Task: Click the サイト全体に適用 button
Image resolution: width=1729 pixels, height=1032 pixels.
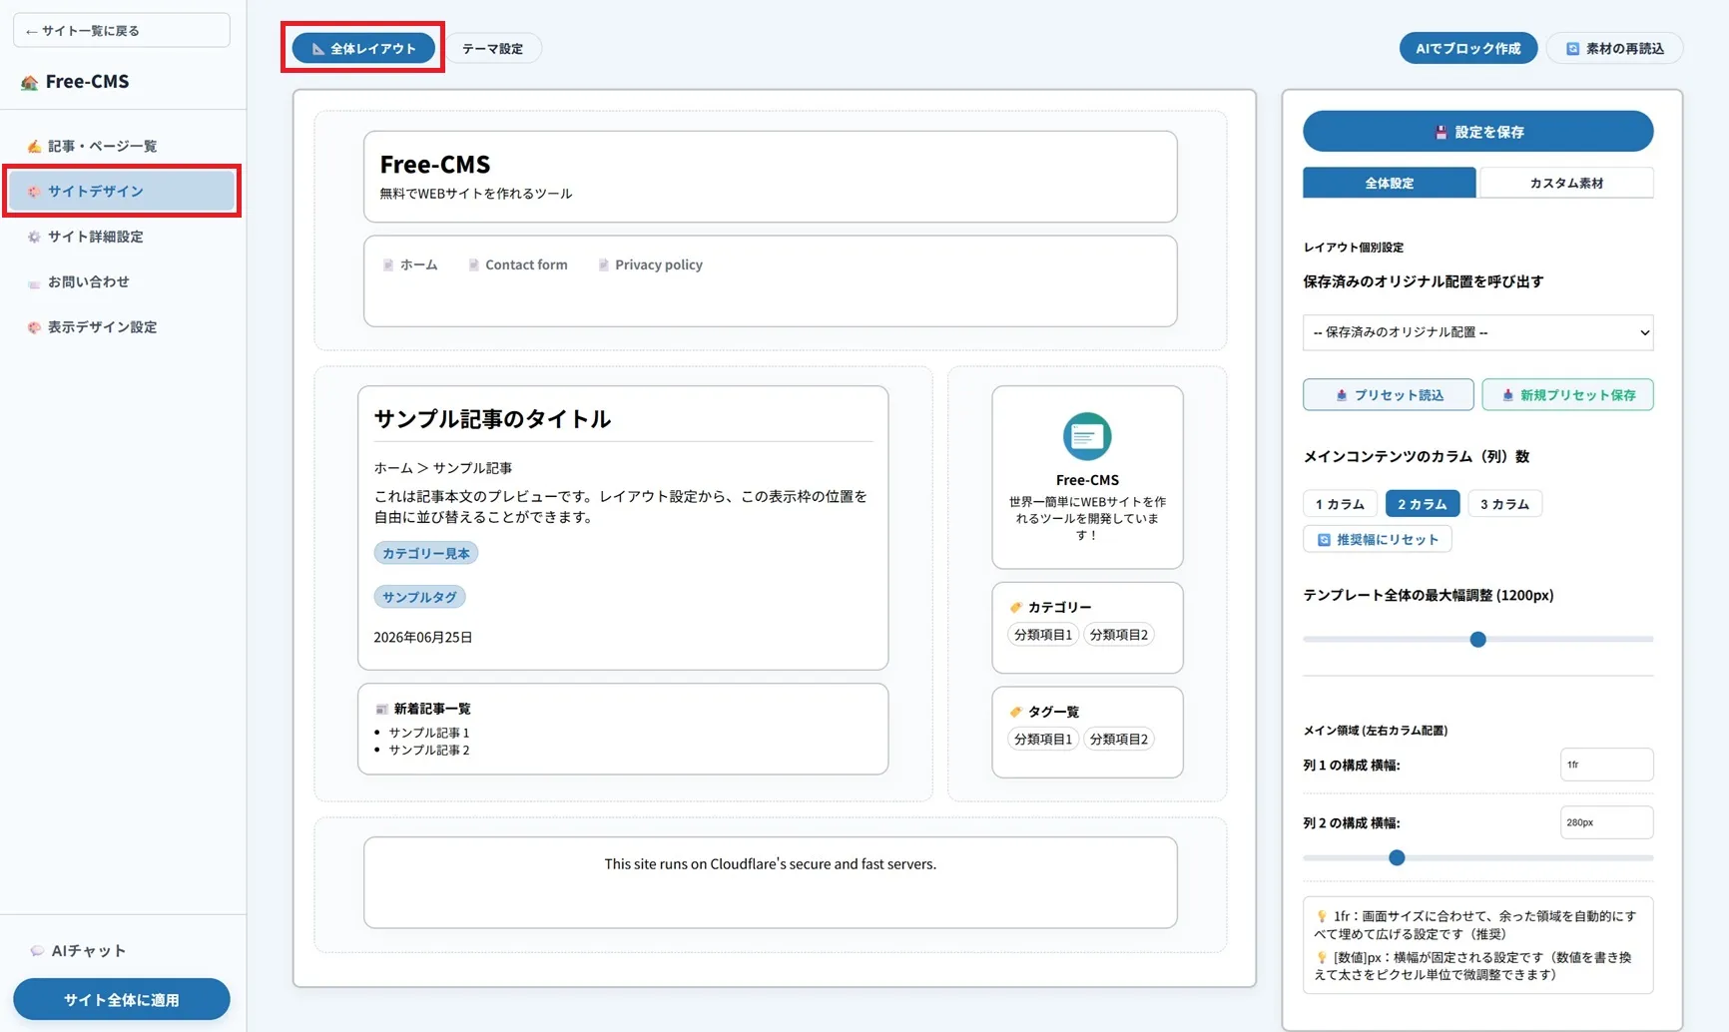Action: click(122, 1000)
